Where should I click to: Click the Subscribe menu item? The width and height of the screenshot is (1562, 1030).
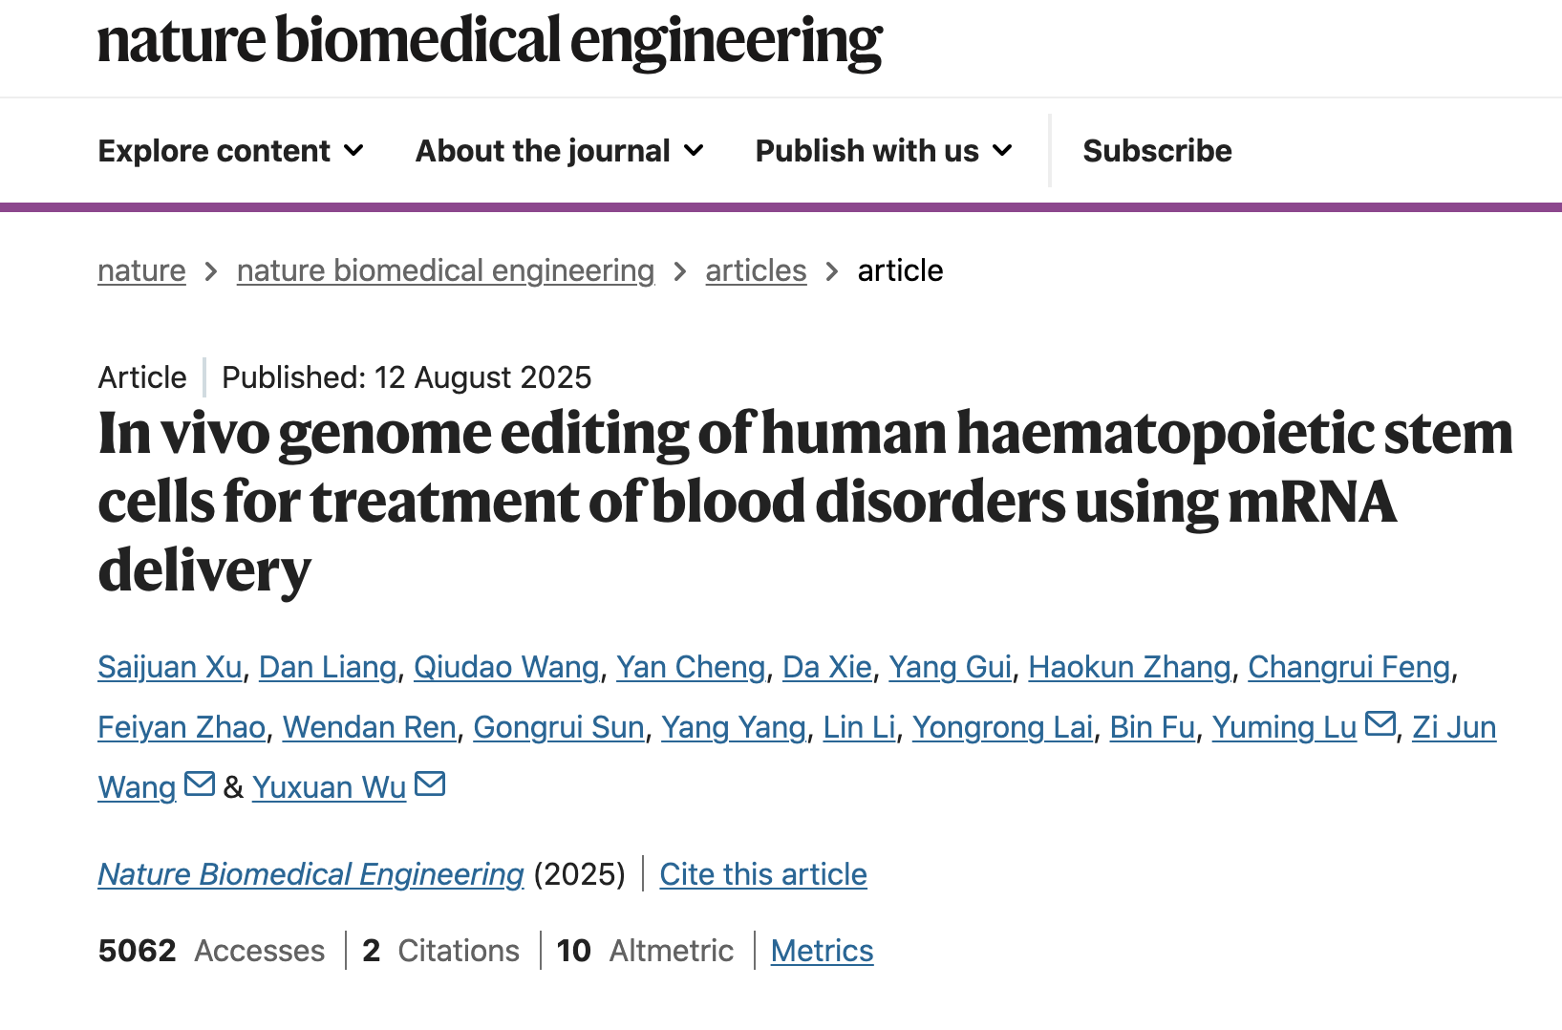coord(1157,151)
